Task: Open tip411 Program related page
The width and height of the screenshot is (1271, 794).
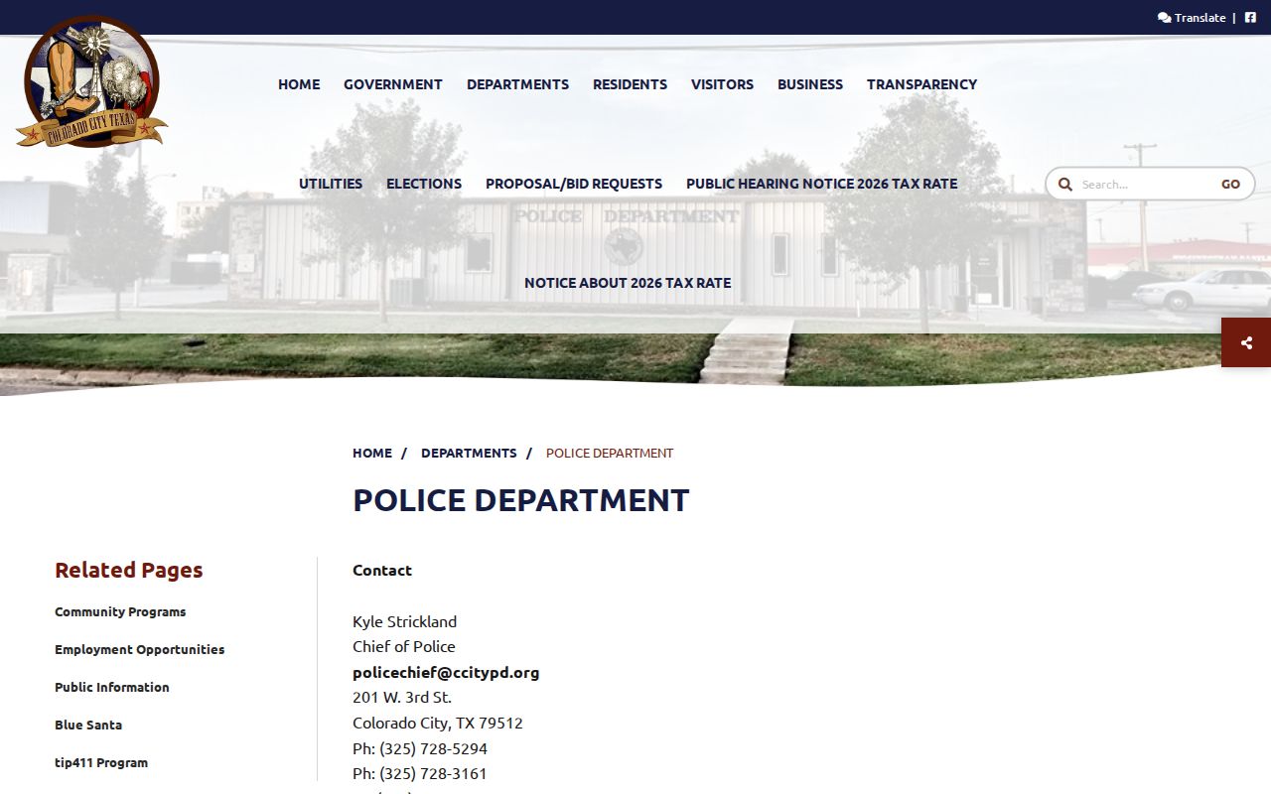Action: 101,762
